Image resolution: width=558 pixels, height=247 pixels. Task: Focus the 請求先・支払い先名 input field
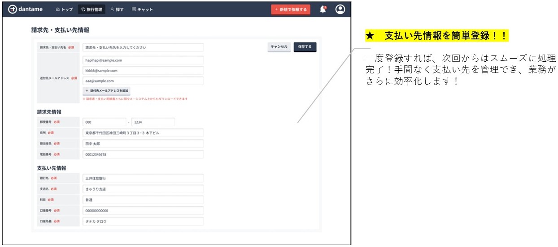pyautogui.click(x=143, y=47)
